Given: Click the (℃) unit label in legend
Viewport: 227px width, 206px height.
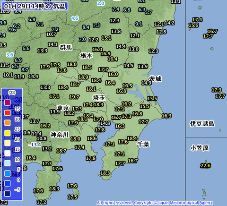Looking at the screenshot, I should pyautogui.click(x=12, y=93).
